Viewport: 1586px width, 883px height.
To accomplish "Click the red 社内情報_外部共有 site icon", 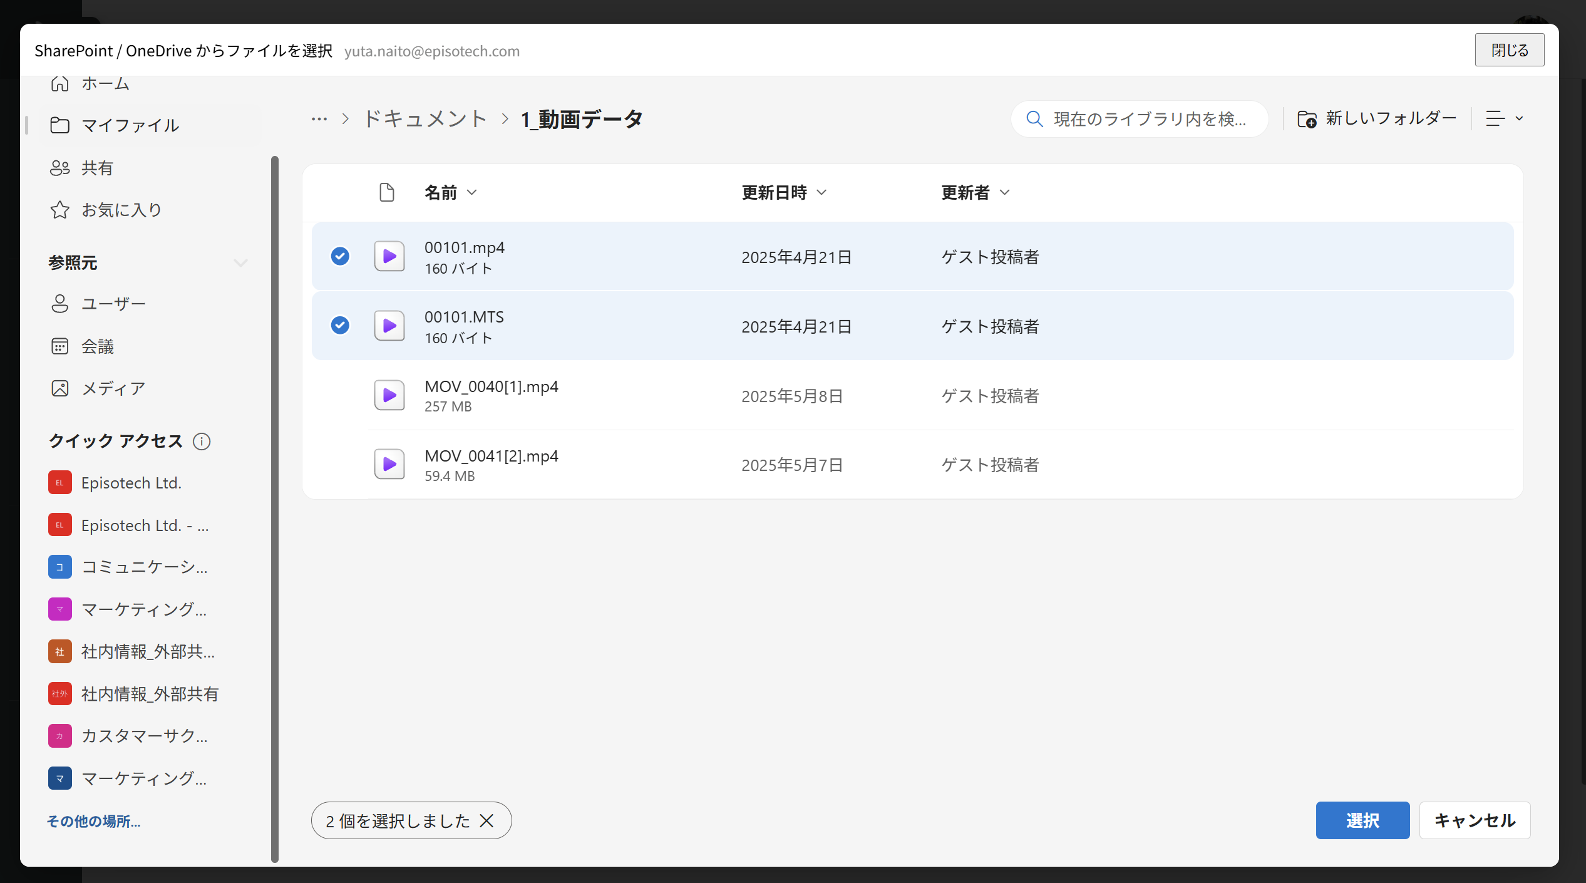I will [x=60, y=694].
